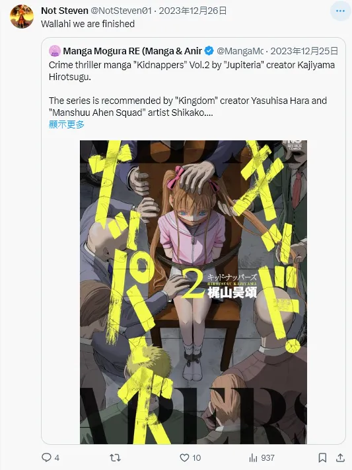Click the Manga Mogura RE account name
Viewport: 352px width, 470px height.
(x=133, y=51)
